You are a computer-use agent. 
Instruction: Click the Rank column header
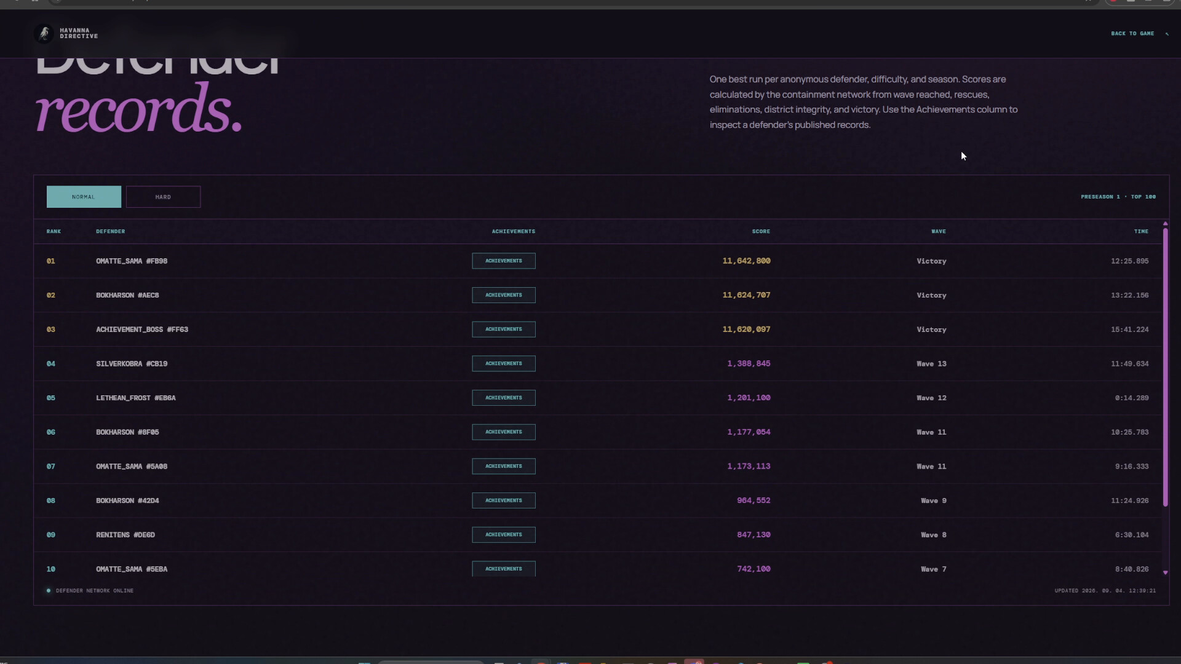(x=54, y=231)
